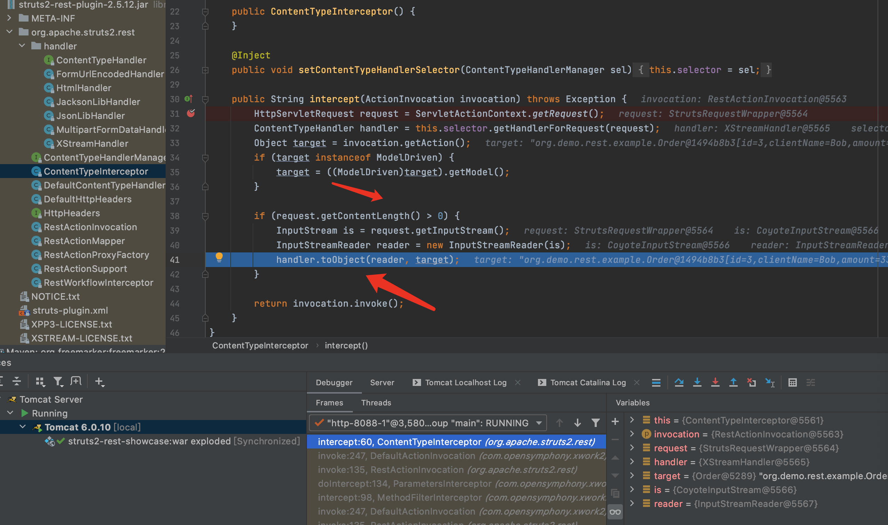
Task: Click the Step Out debugger icon
Action: click(x=733, y=382)
